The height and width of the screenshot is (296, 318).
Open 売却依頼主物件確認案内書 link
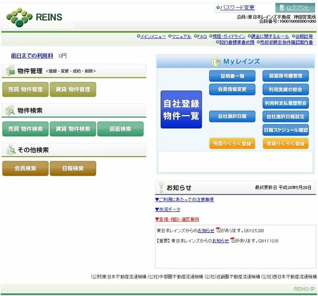coord(286,42)
